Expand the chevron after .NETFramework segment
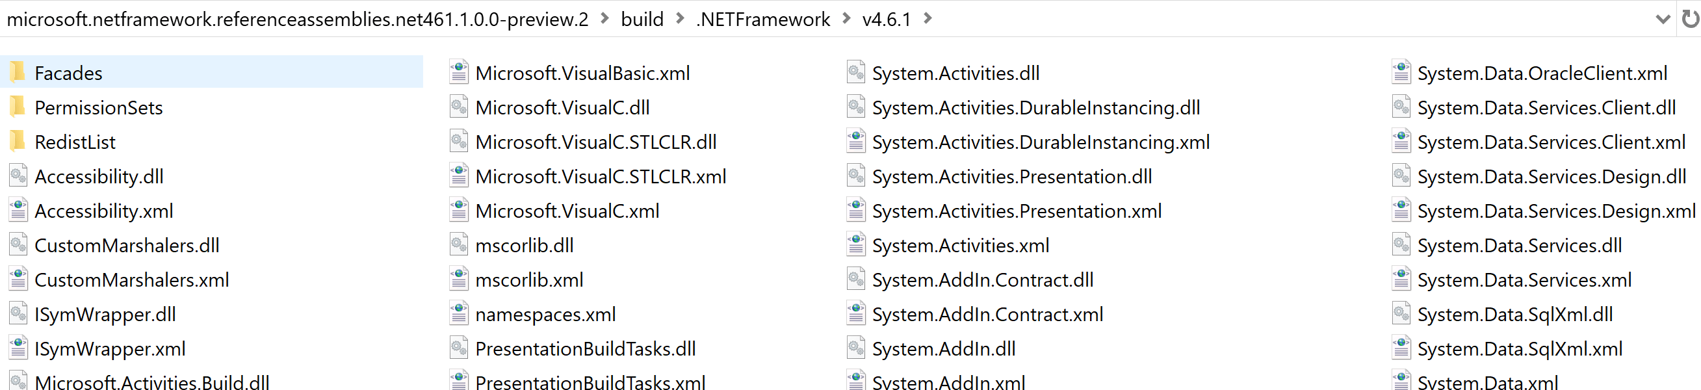Viewport: 1701px width, 390px height. coord(846,18)
